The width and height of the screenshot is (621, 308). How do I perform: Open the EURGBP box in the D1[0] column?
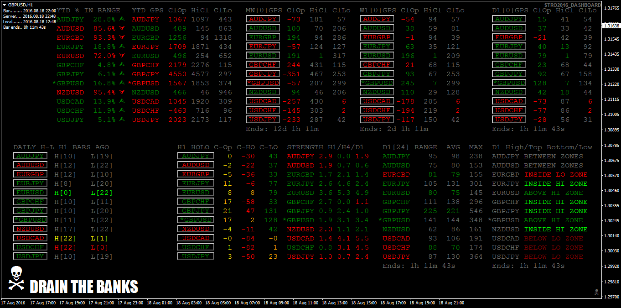click(x=509, y=37)
